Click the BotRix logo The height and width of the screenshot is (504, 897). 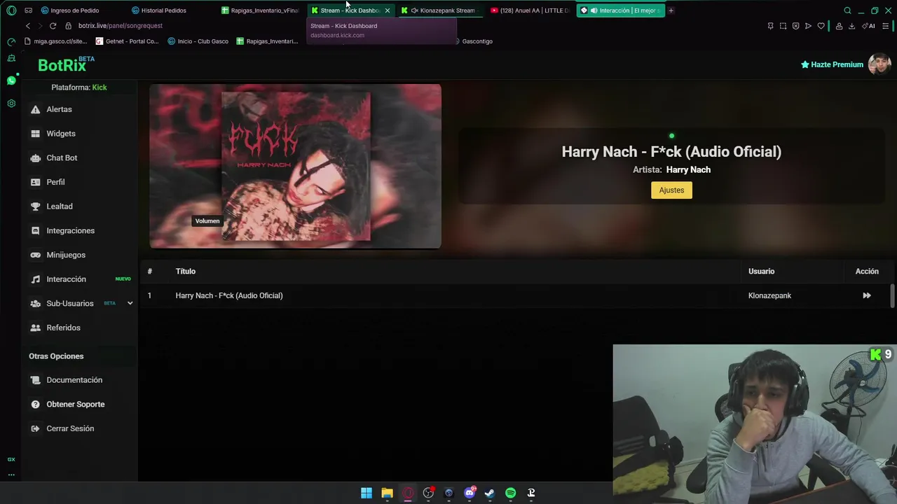(x=65, y=64)
